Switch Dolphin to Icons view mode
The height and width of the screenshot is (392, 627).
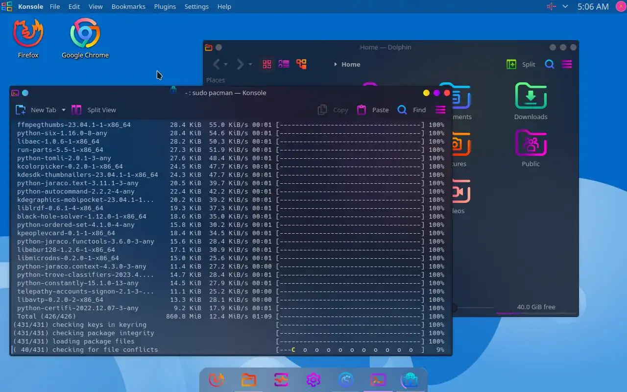click(267, 64)
